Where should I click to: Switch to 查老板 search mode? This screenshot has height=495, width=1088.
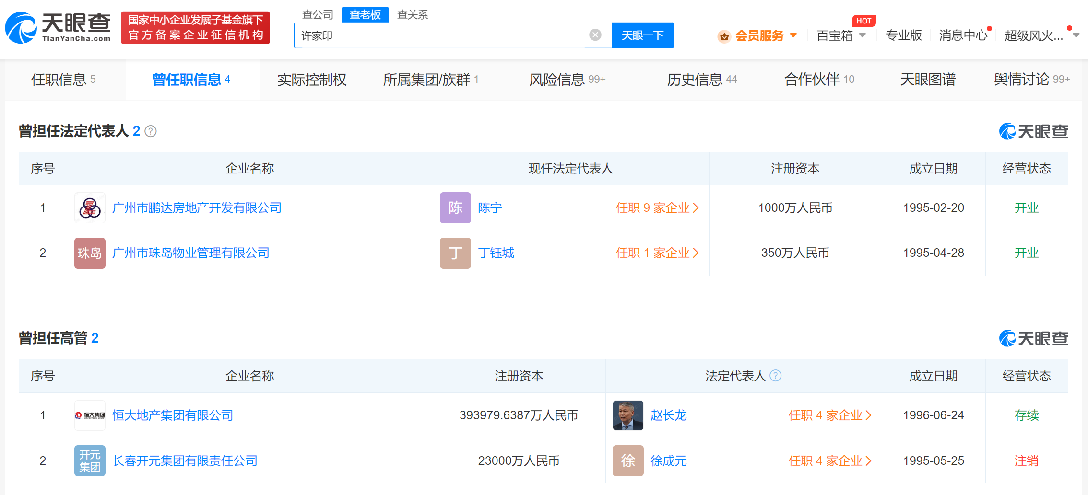click(365, 15)
